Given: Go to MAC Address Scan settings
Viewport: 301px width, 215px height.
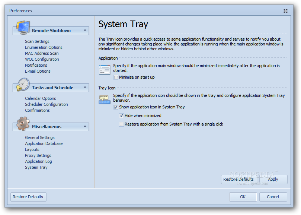Looking at the screenshot, I should point(42,53).
